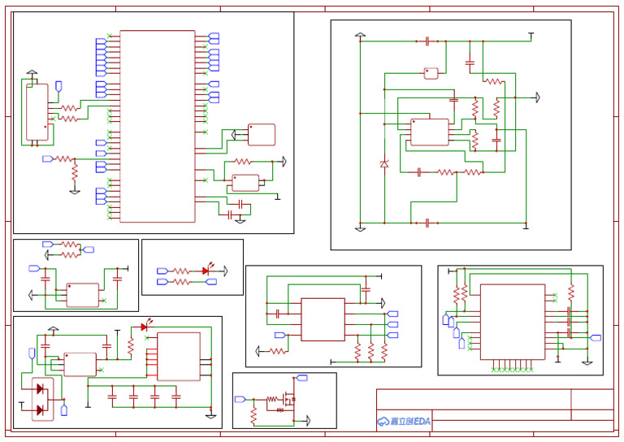Select the regulator IC below the two-resistor divider
Screen dimensions: 624x442
pyautogui.click(x=82, y=295)
